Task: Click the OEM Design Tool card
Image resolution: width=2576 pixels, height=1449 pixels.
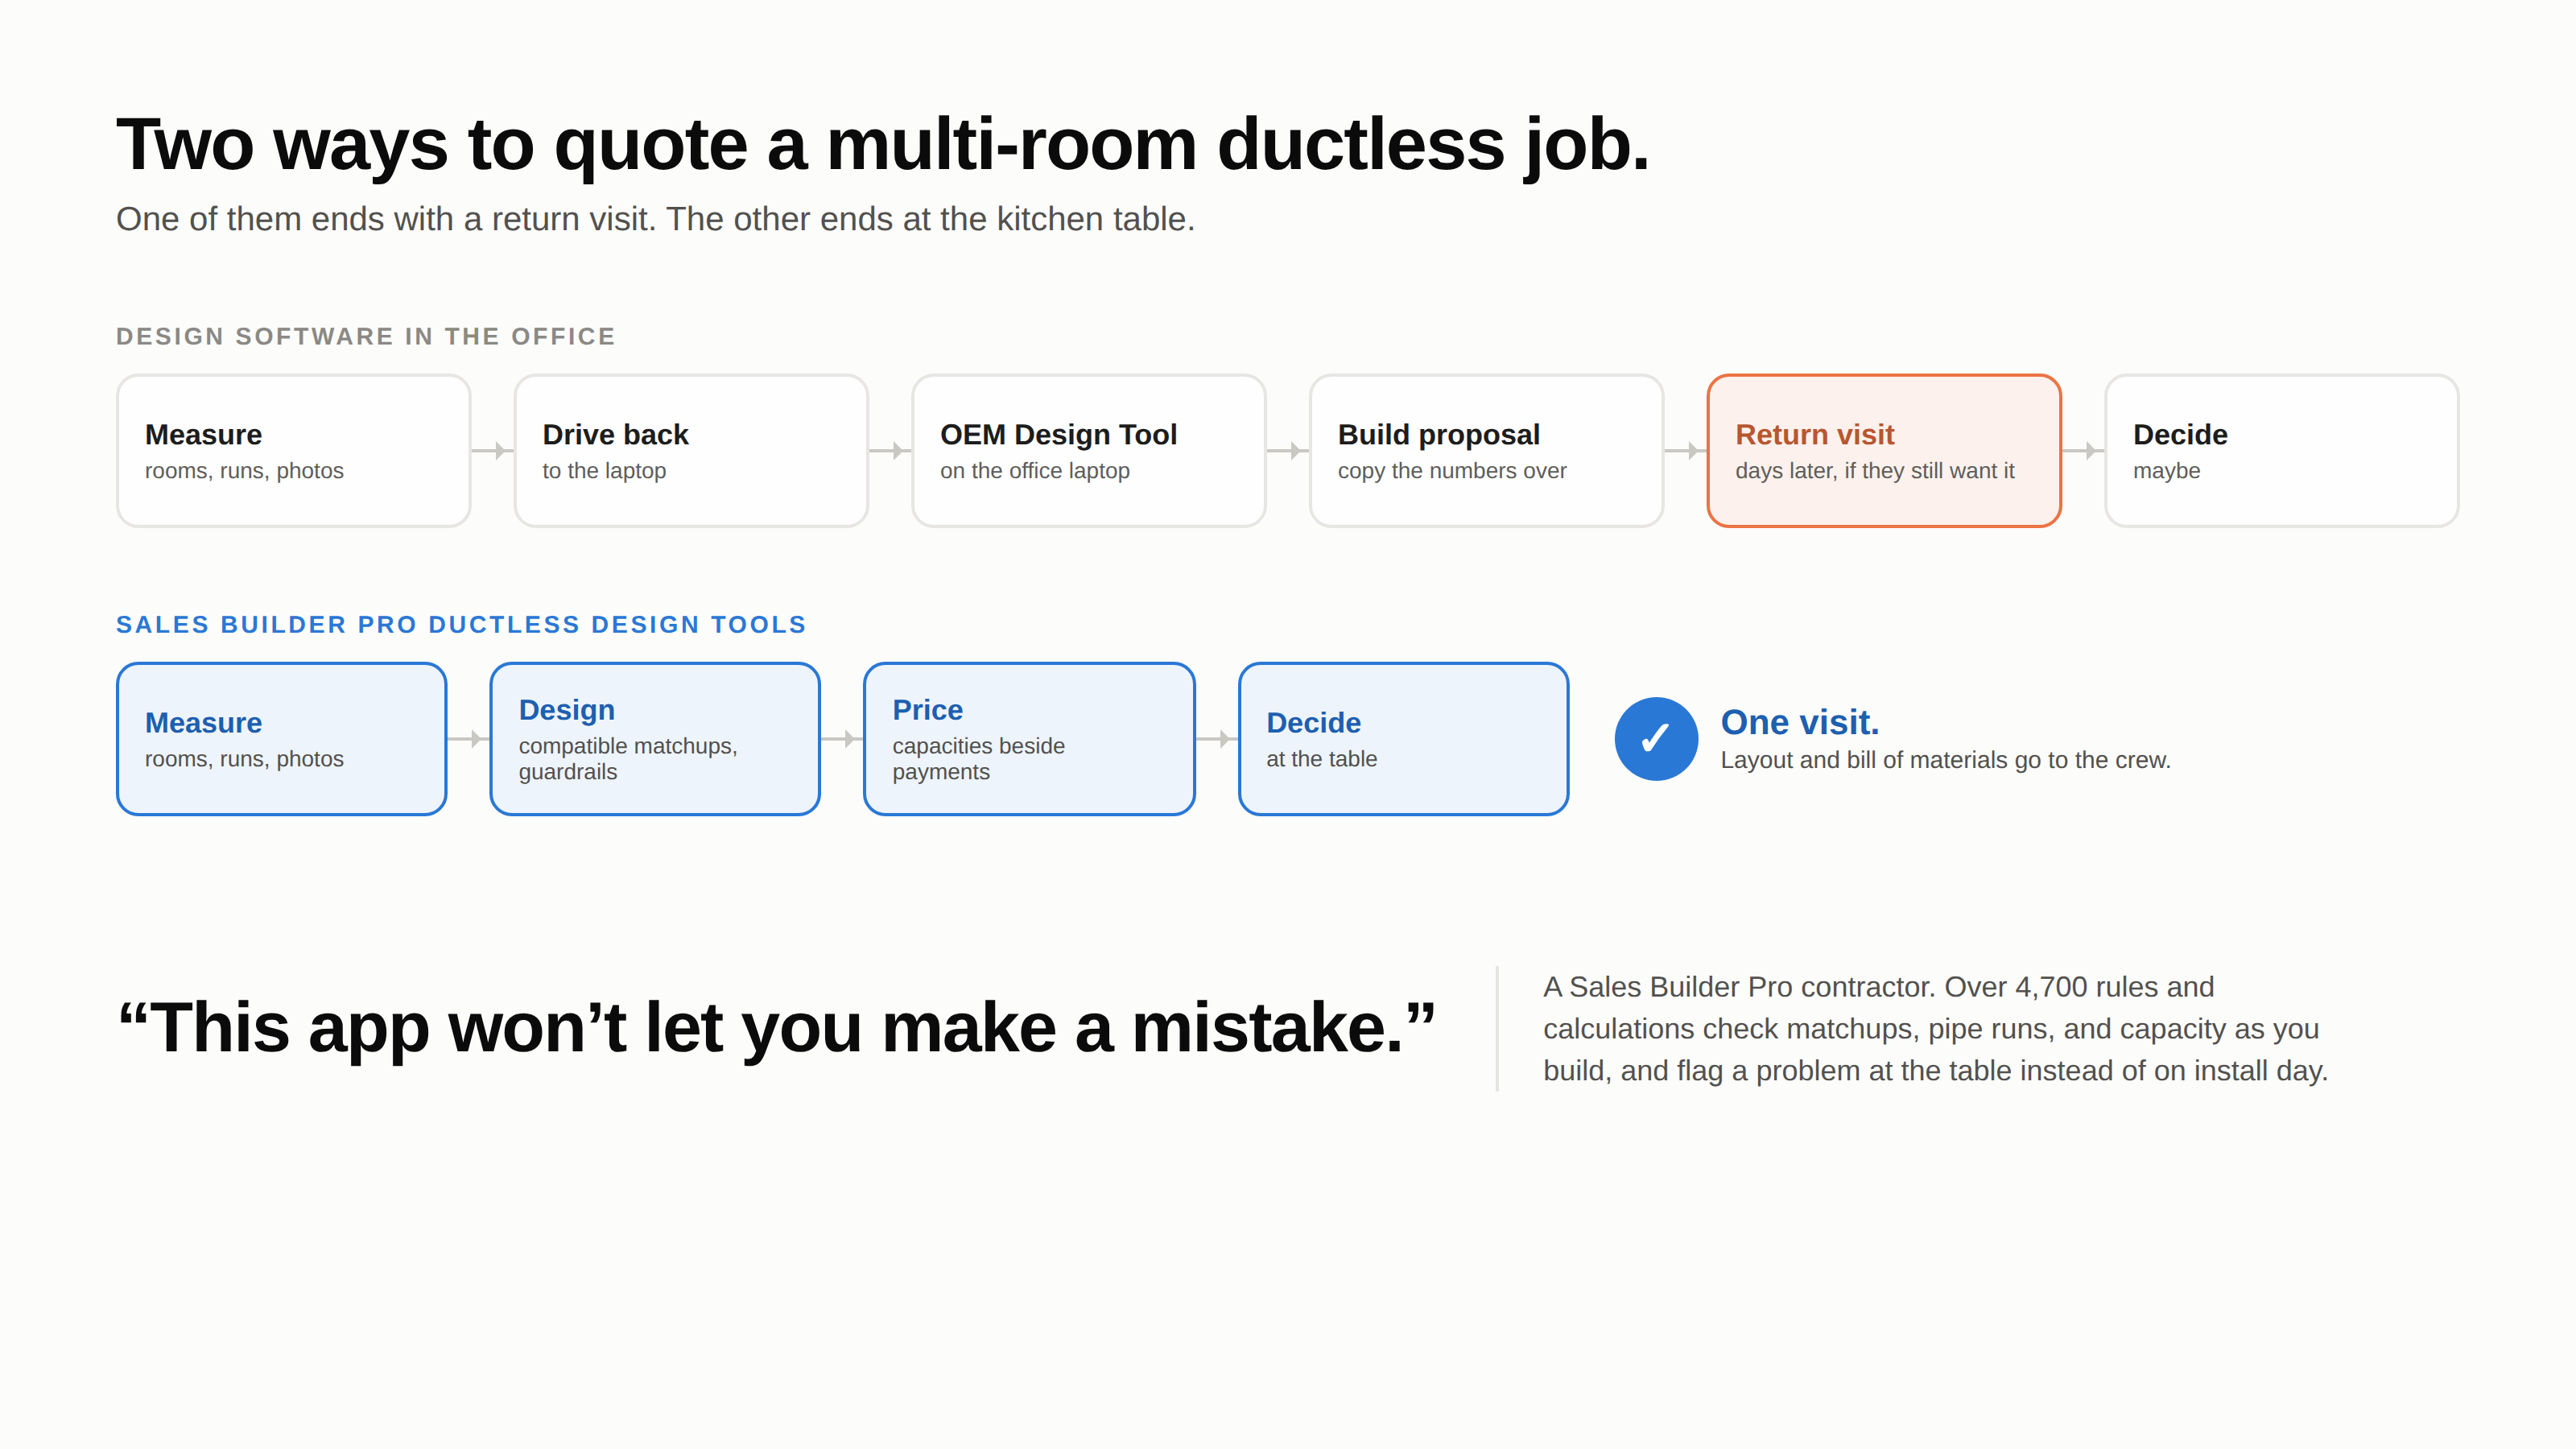Action: coord(1089,451)
